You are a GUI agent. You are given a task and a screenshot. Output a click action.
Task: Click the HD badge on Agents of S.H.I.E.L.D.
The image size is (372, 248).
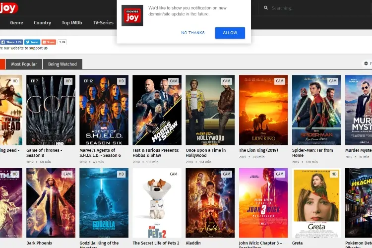tap(121, 81)
